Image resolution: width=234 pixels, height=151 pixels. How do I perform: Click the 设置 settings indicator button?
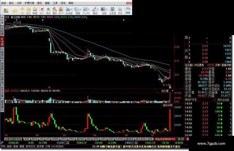point(7,139)
